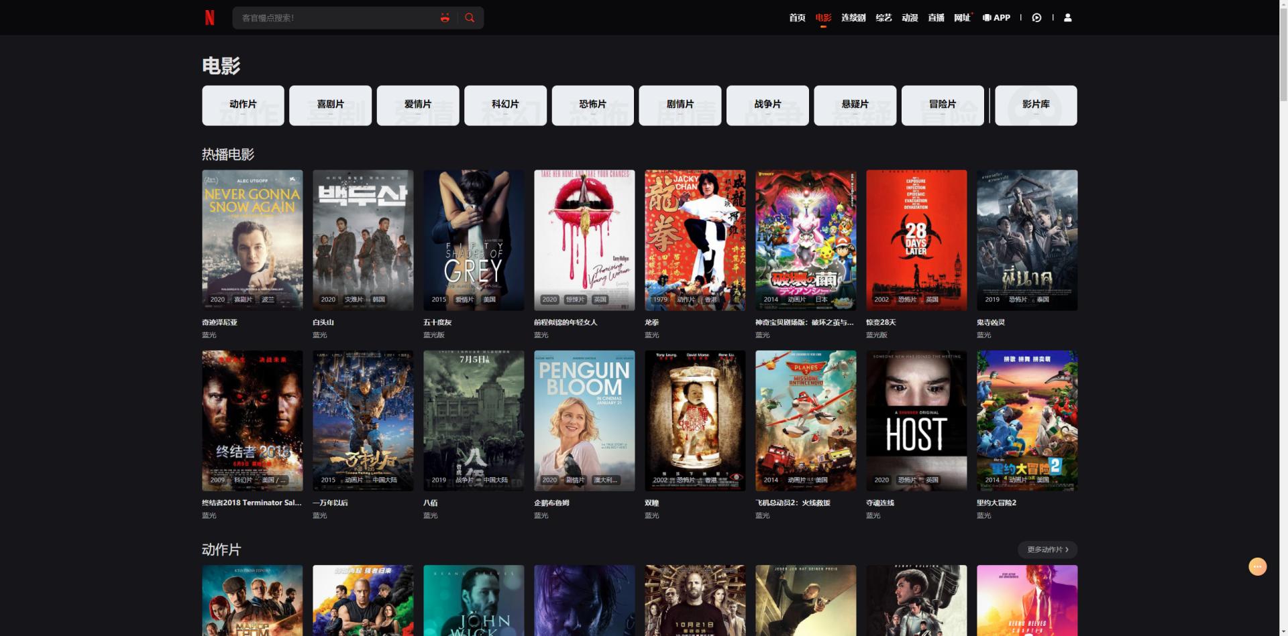This screenshot has height=636, width=1288.
Task: Open the user account icon
Action: tap(1068, 18)
